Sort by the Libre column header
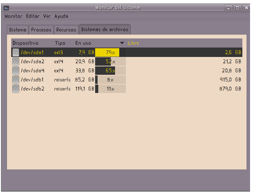This screenshot has height=195, width=256. (x=133, y=43)
